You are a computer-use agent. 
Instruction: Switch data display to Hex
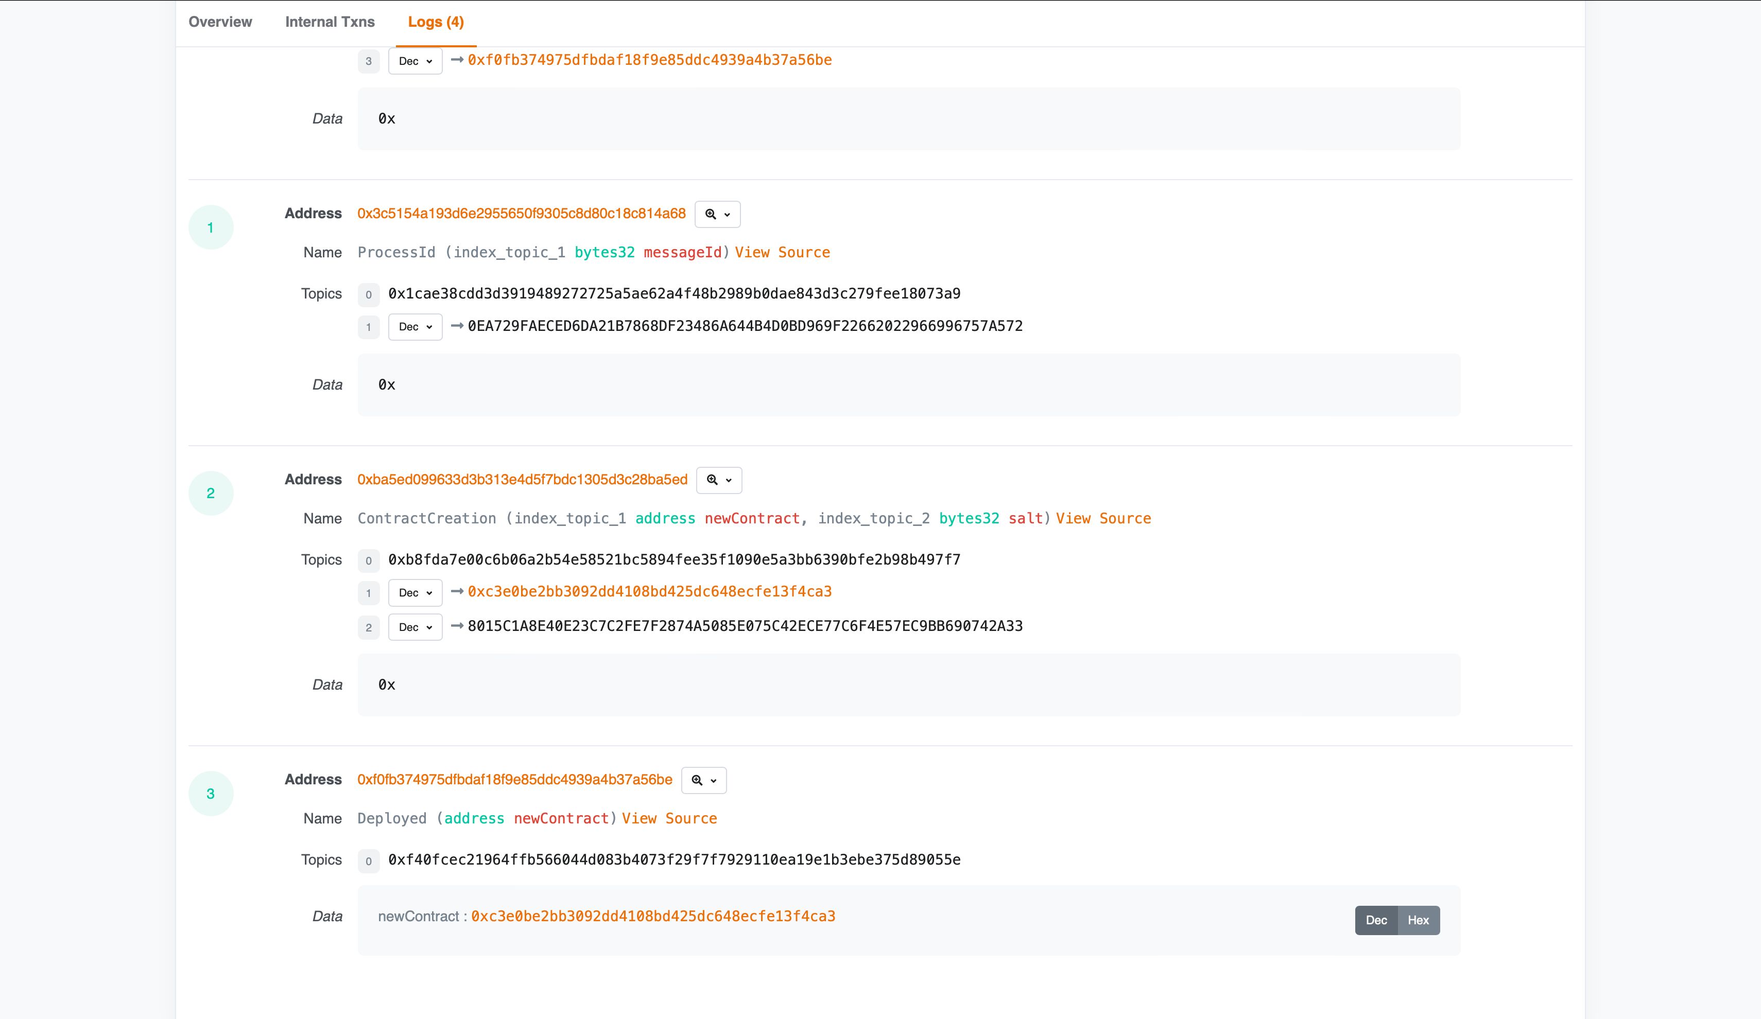[1418, 921]
